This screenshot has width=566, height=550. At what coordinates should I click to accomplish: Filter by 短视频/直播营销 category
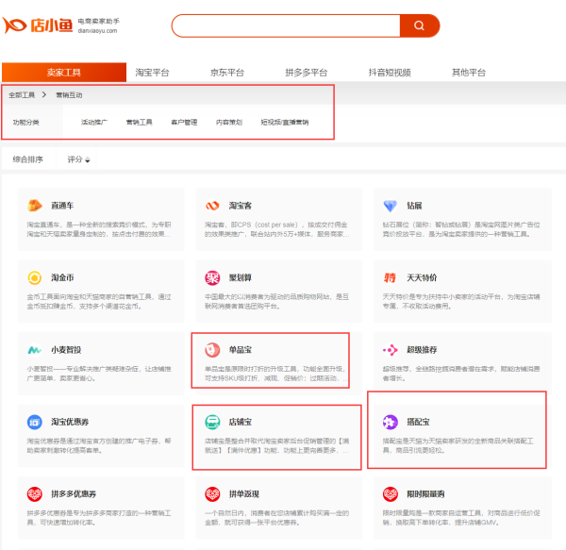click(x=285, y=122)
